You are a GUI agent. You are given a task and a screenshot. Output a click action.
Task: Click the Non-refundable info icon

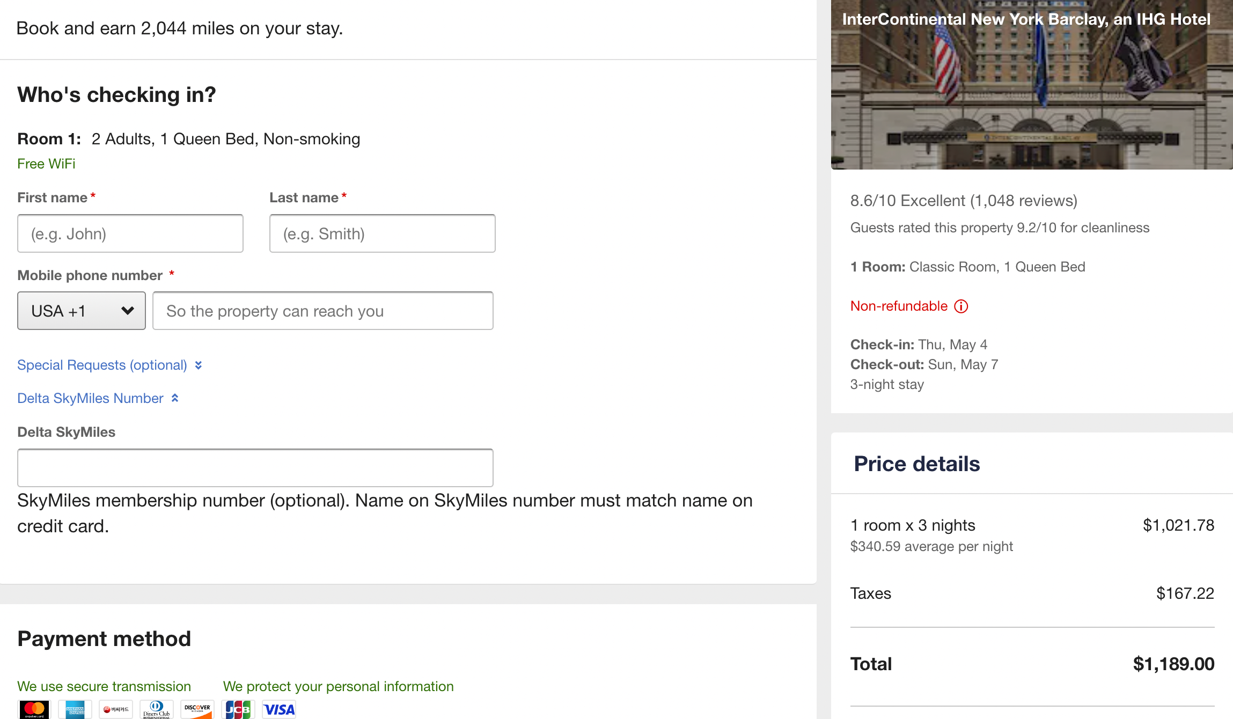(961, 306)
